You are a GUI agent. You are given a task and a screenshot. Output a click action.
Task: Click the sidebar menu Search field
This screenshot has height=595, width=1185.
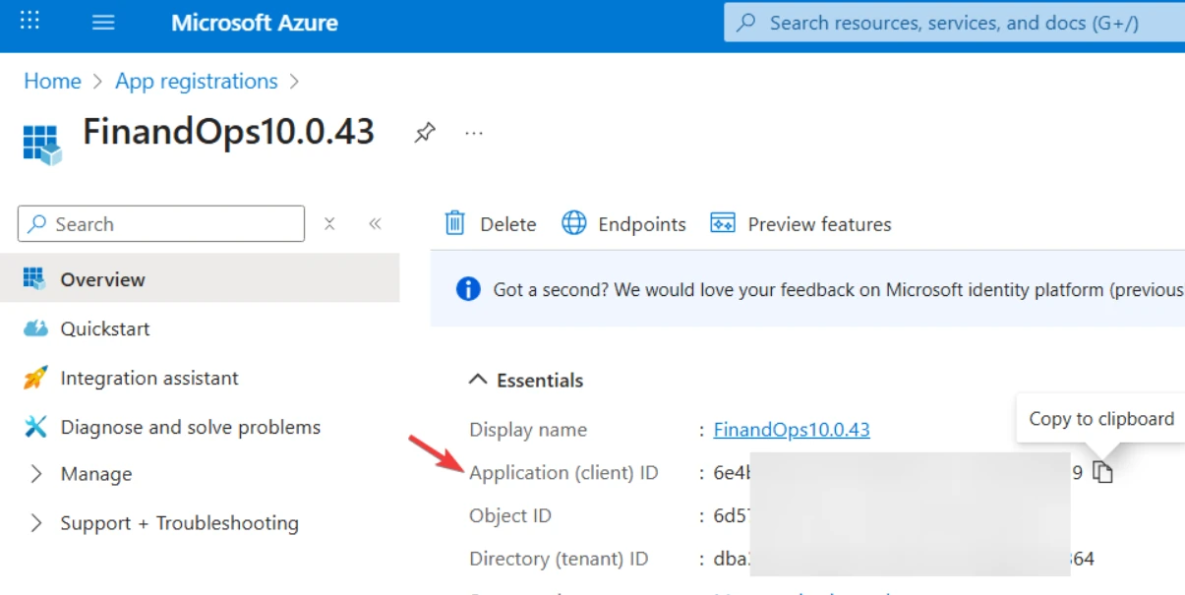[161, 224]
